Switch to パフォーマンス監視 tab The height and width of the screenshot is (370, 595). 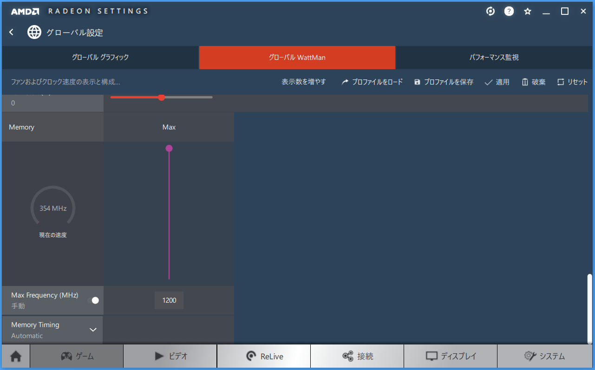click(494, 58)
